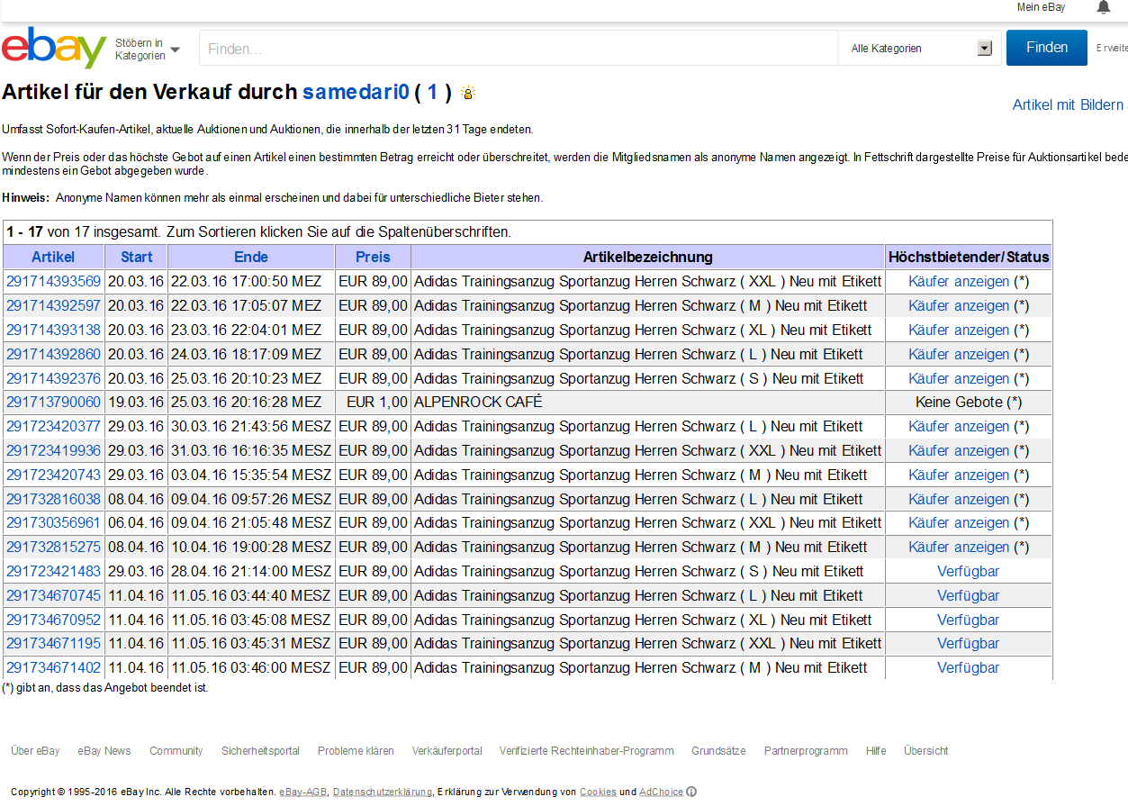
Task: Open item 291714392597
Action: point(54,306)
